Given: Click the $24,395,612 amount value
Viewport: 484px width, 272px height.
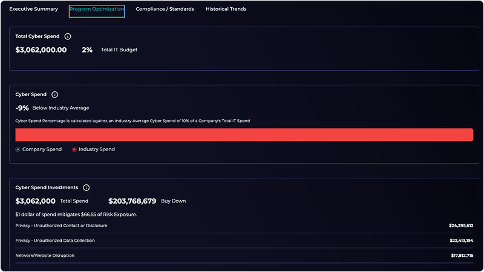Looking at the screenshot, I should click(x=461, y=225).
